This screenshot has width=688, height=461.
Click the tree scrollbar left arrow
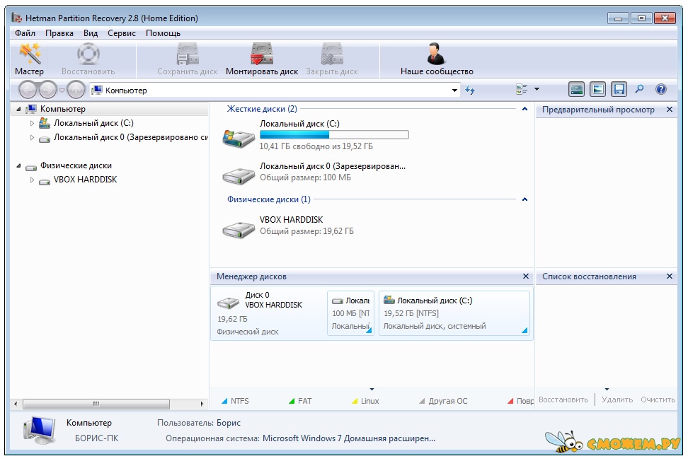pos(16,404)
